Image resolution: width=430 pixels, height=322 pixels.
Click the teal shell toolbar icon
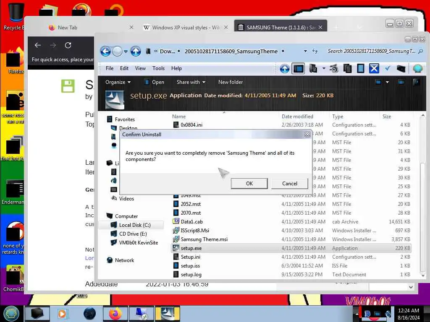click(x=417, y=68)
